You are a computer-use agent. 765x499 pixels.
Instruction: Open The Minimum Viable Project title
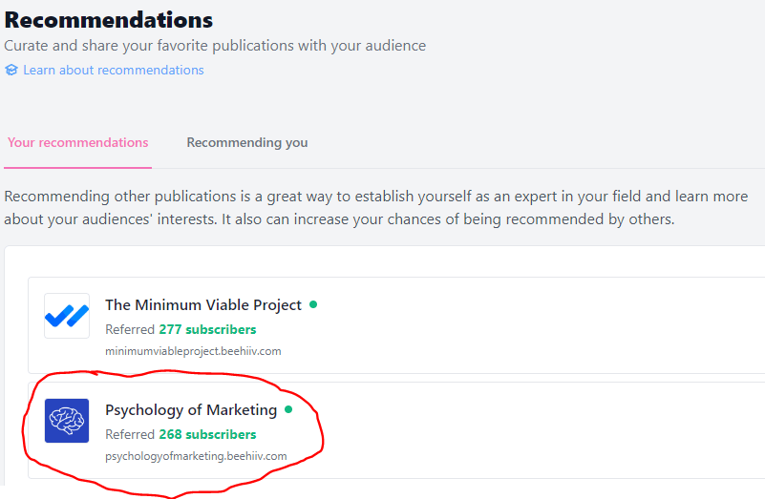click(x=203, y=305)
